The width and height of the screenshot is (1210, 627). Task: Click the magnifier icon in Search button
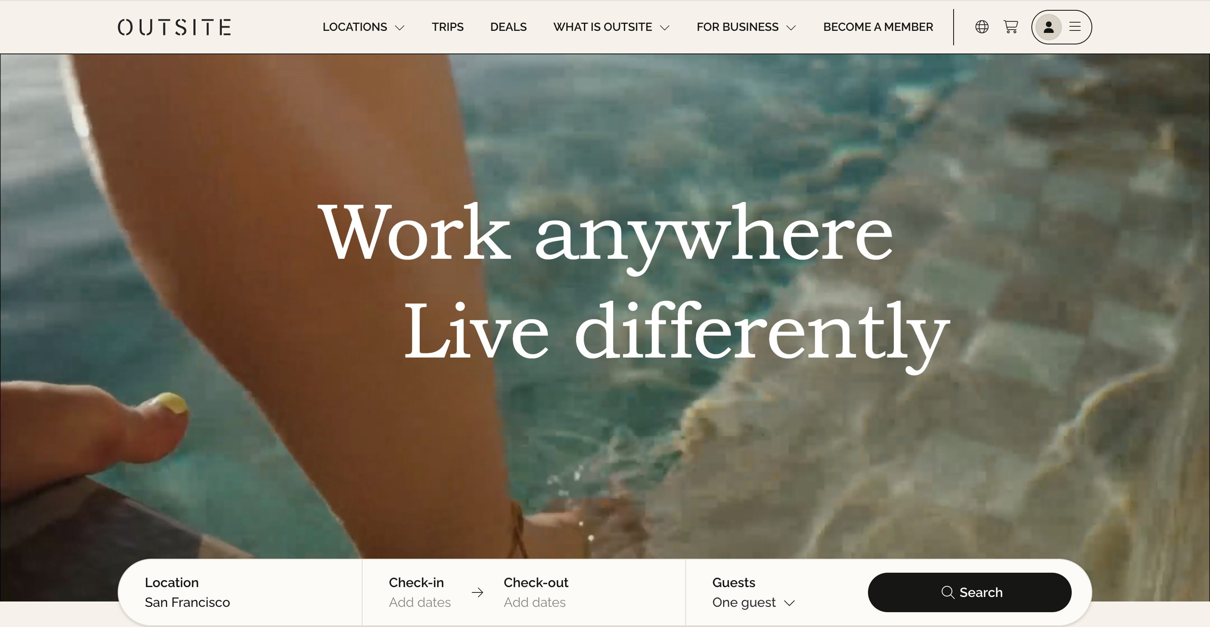pyautogui.click(x=947, y=592)
